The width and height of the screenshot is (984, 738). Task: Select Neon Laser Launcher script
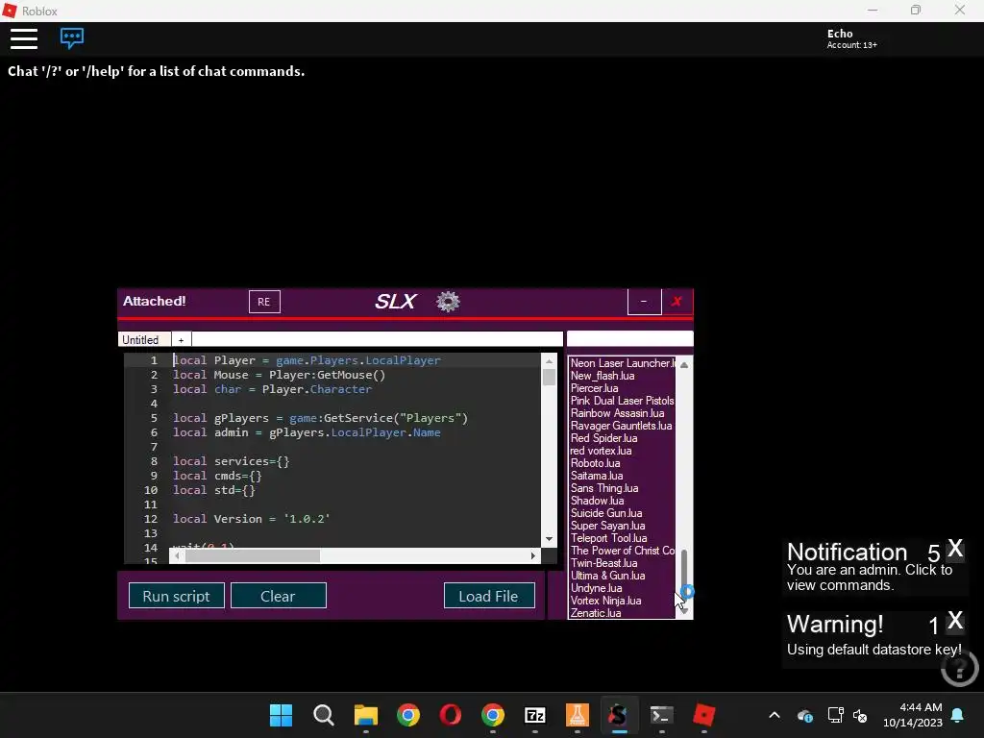(x=622, y=363)
